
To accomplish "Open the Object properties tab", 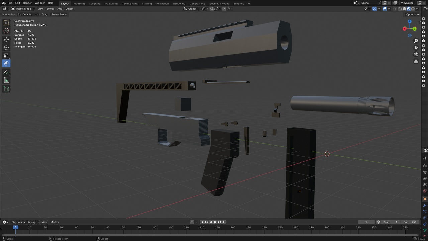I will (x=425, y=199).
